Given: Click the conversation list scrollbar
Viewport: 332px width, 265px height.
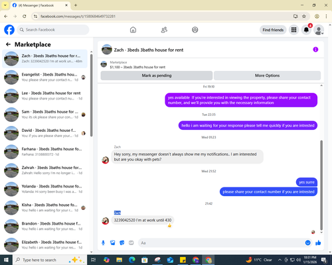Looking at the screenshot, I should coord(91,95).
